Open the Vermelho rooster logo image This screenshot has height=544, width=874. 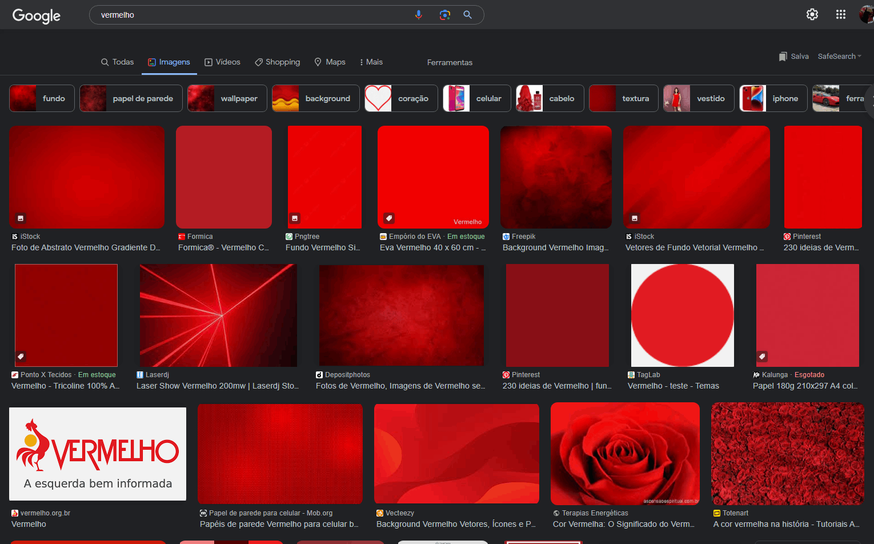[98, 454]
